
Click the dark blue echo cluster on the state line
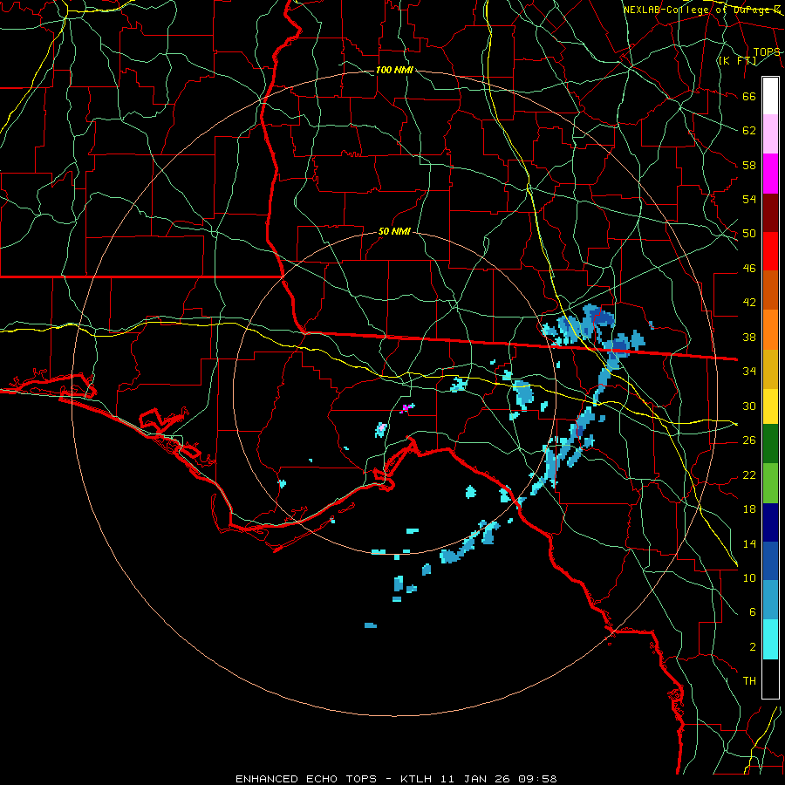click(618, 345)
